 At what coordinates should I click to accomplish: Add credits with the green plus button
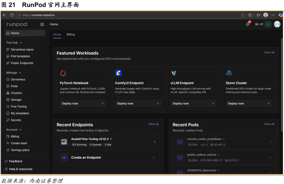click(x=268, y=24)
